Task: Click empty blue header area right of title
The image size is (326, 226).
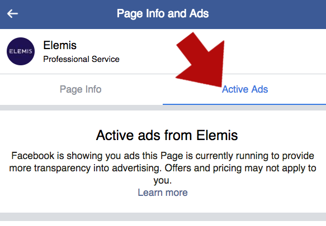Action: tap(267, 14)
